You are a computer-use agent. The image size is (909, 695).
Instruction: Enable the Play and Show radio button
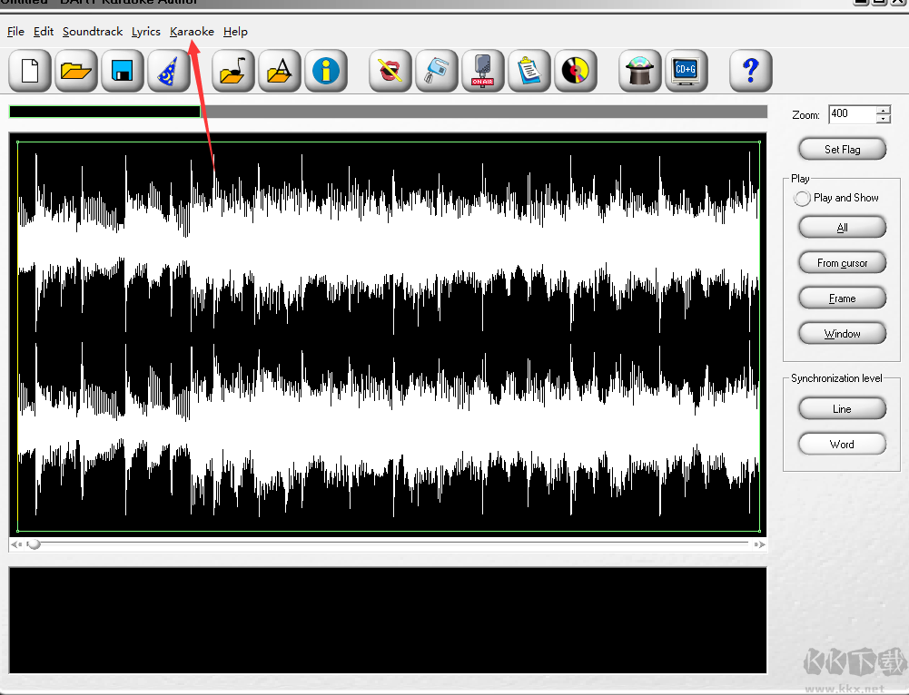tap(802, 198)
